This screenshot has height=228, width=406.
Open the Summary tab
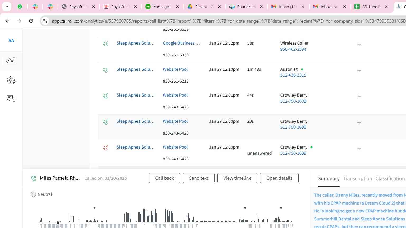(329, 179)
